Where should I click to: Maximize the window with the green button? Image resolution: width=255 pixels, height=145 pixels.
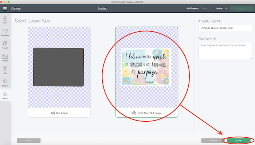(x=8, y=2)
